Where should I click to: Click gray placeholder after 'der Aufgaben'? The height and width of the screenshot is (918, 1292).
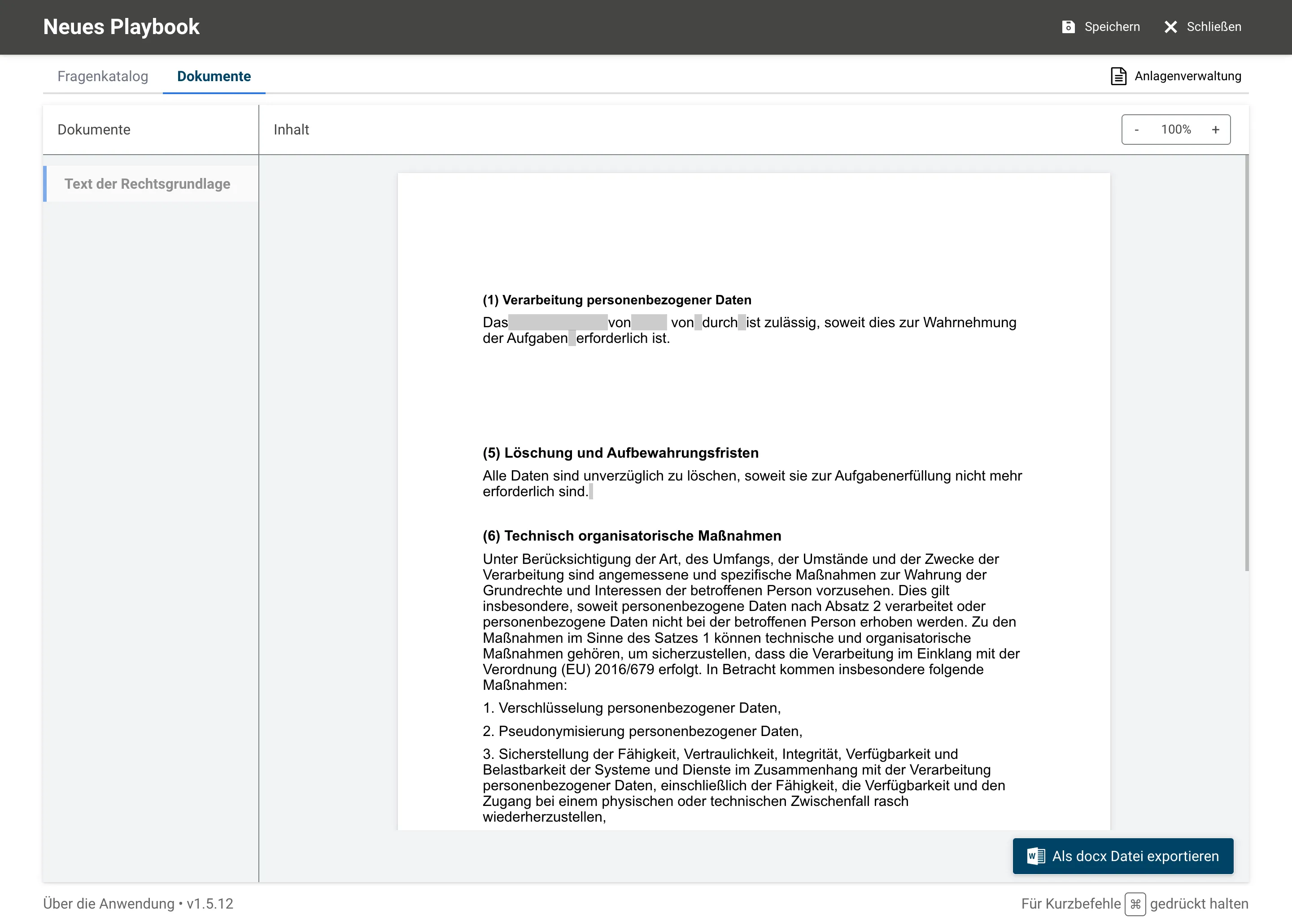pyautogui.click(x=572, y=338)
